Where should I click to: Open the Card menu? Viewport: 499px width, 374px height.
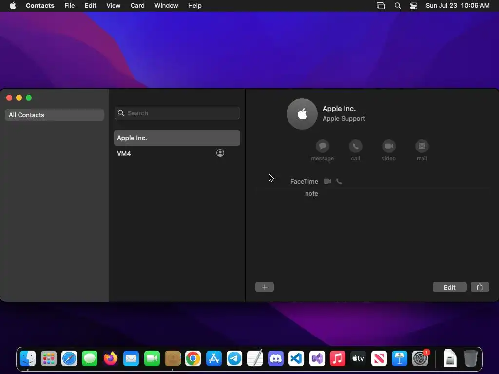coord(137,6)
